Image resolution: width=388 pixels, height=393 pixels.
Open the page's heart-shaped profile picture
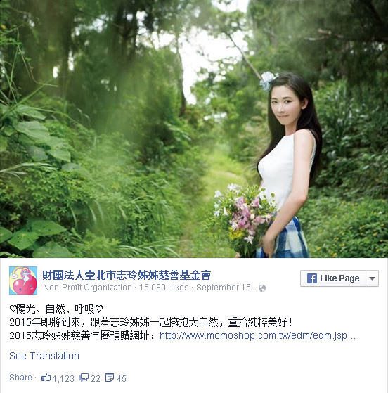(23, 281)
